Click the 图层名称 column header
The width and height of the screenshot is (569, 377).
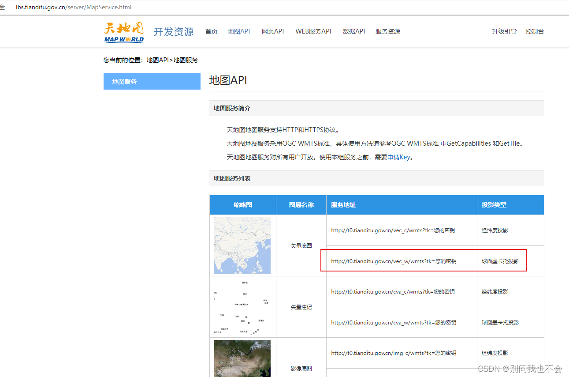coord(301,205)
